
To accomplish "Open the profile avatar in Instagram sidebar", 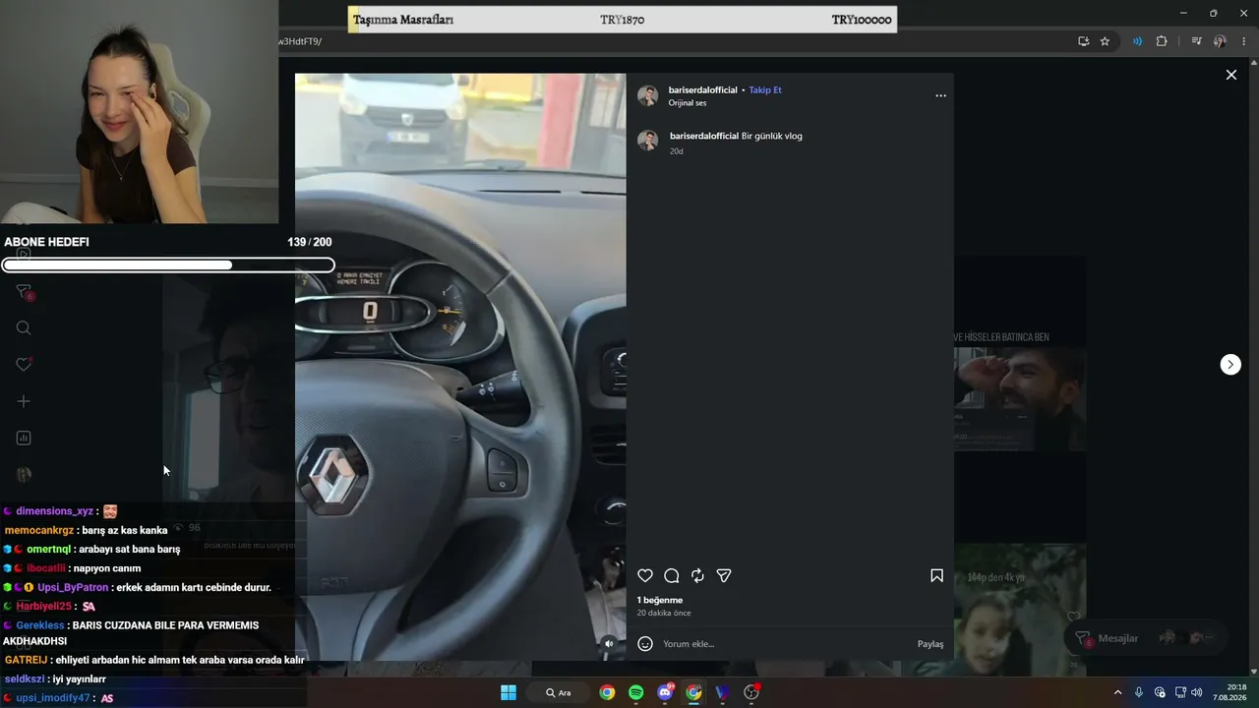I will click(x=24, y=475).
